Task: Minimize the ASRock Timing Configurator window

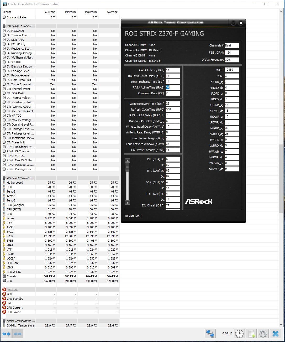Action: pos(233,23)
